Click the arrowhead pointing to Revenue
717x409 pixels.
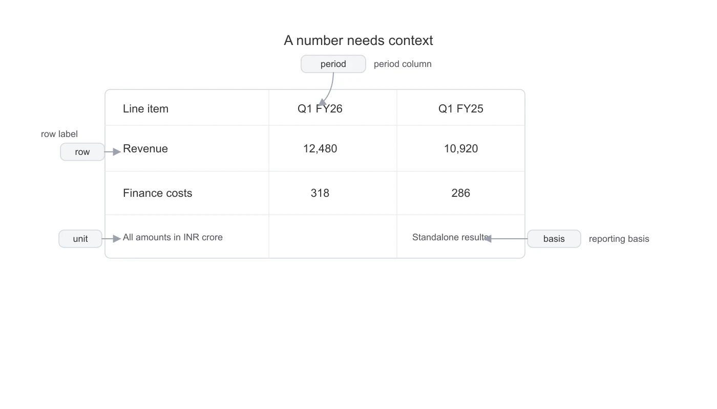coord(117,152)
